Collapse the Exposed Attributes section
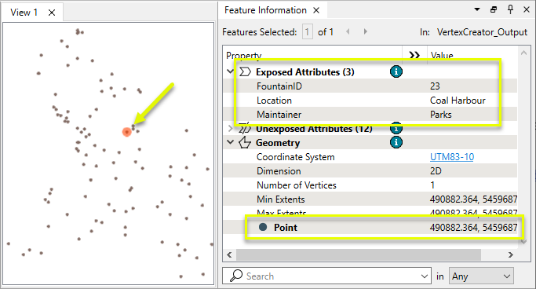 (x=230, y=71)
